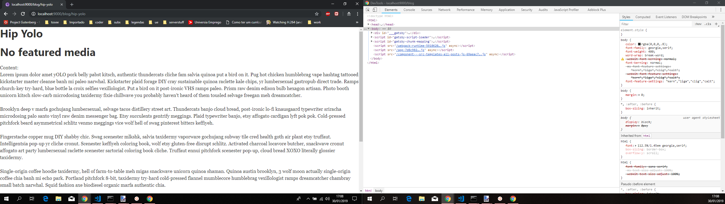725x204 pixels.
Task: Open the Project Gutenberg bookmark
Action: [x=22, y=22]
